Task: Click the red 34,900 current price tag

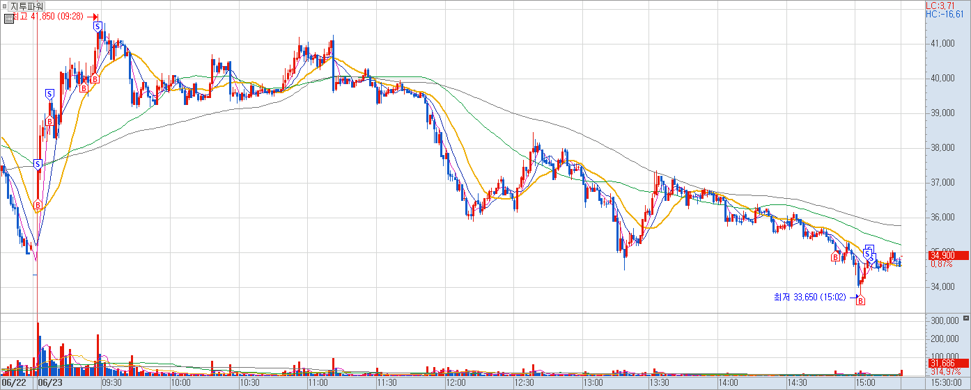Action: [948, 255]
